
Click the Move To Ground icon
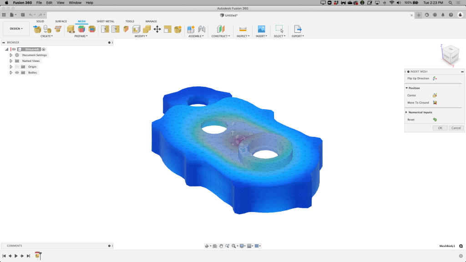point(434,102)
